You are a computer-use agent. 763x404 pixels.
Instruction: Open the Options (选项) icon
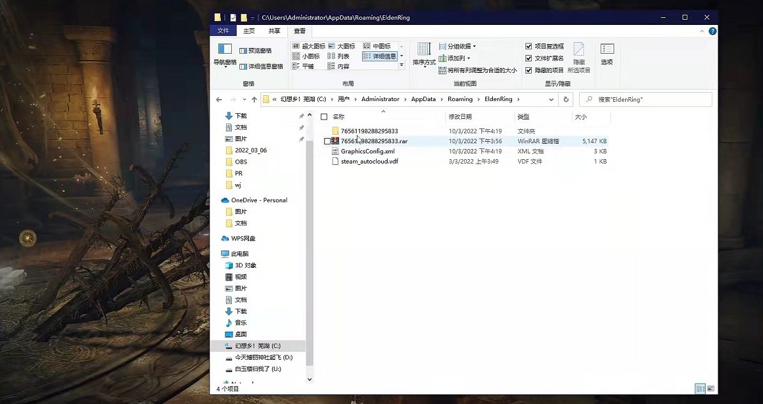click(607, 54)
